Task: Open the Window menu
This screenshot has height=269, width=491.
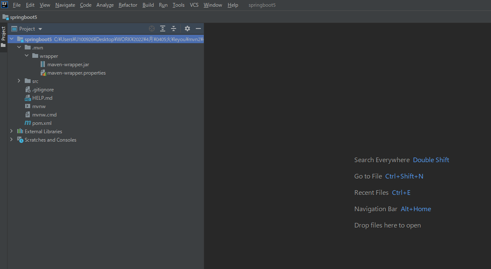Action: coord(213,5)
